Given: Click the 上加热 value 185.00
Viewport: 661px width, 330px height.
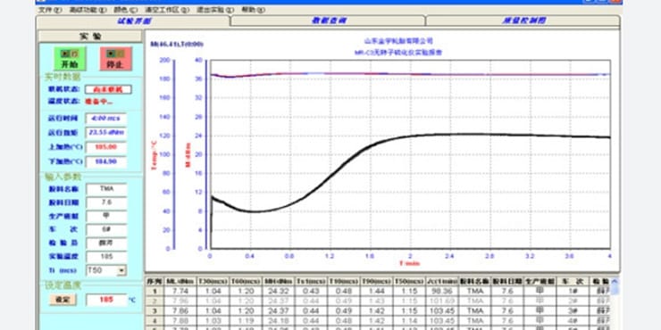Looking at the screenshot, I should pos(105,147).
